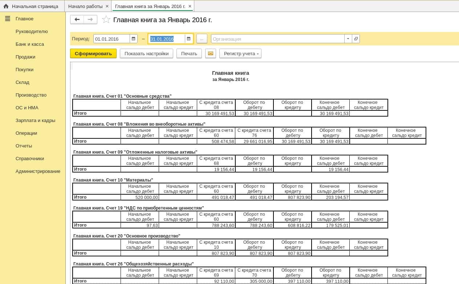Select heading Счет 10 "Материалы"
Image resolution: width=459 pixels, height=284 pixels.
click(113, 180)
